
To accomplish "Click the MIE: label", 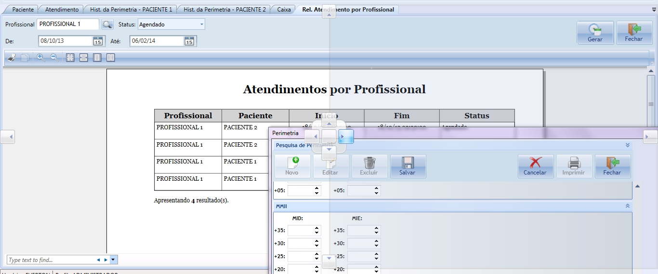I will 357,218.
